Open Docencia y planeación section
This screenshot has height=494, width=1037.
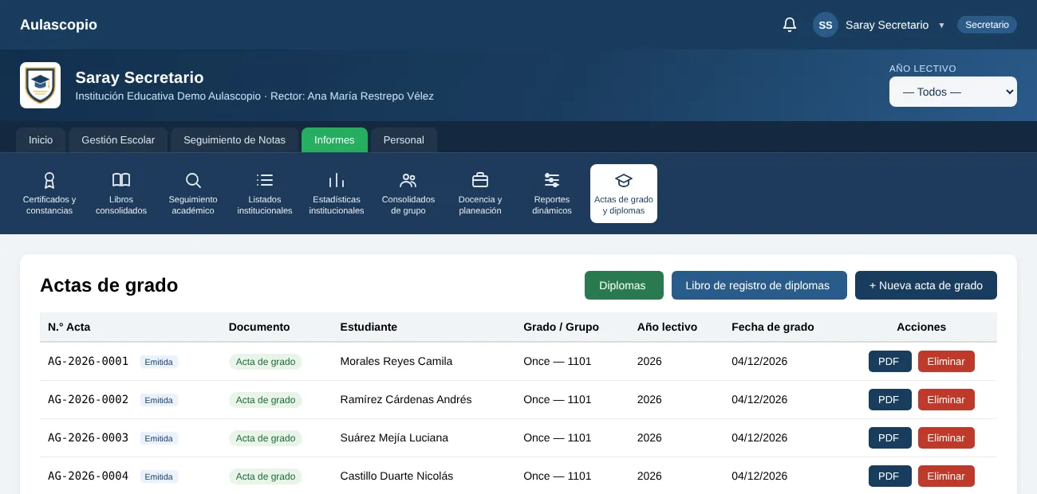480,194
